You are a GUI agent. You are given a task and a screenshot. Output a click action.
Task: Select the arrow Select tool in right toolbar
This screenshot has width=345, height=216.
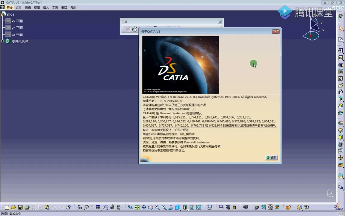pyautogui.click(x=341, y=28)
